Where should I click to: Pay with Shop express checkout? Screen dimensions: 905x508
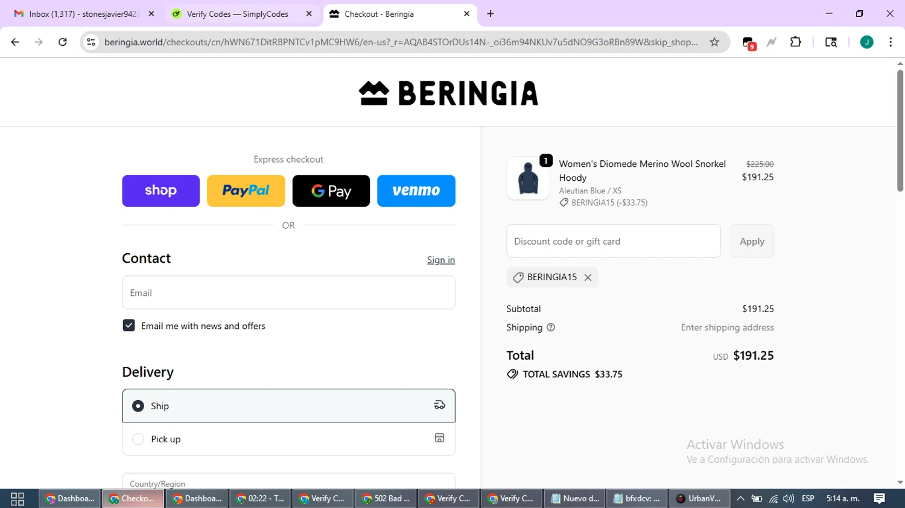160,191
